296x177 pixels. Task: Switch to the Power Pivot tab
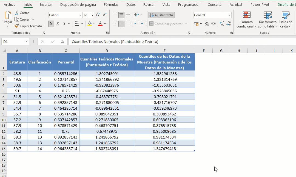point(260,5)
